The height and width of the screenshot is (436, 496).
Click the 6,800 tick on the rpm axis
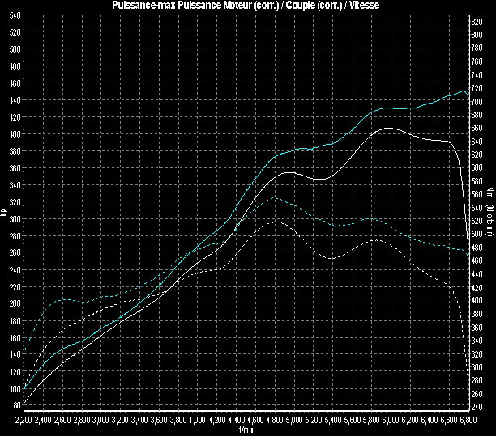click(x=466, y=421)
